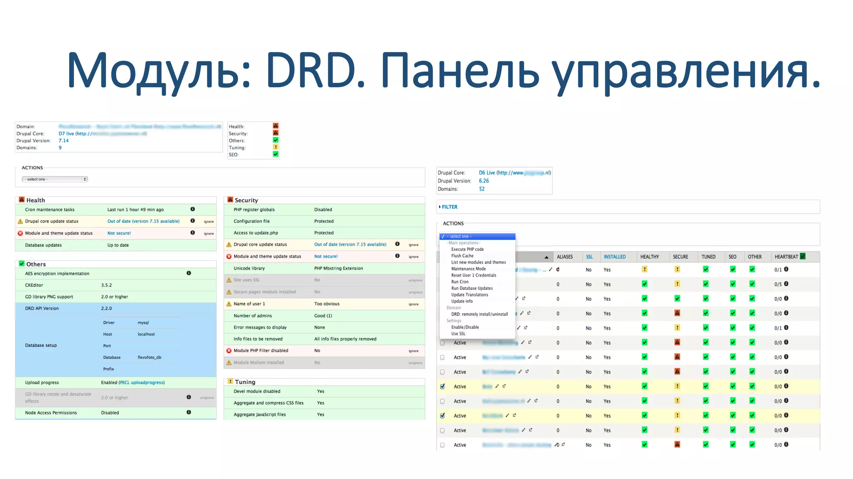Click unignore for Site uses SSL
Image resolution: width=853 pixels, height=479 pixels.
point(415,280)
